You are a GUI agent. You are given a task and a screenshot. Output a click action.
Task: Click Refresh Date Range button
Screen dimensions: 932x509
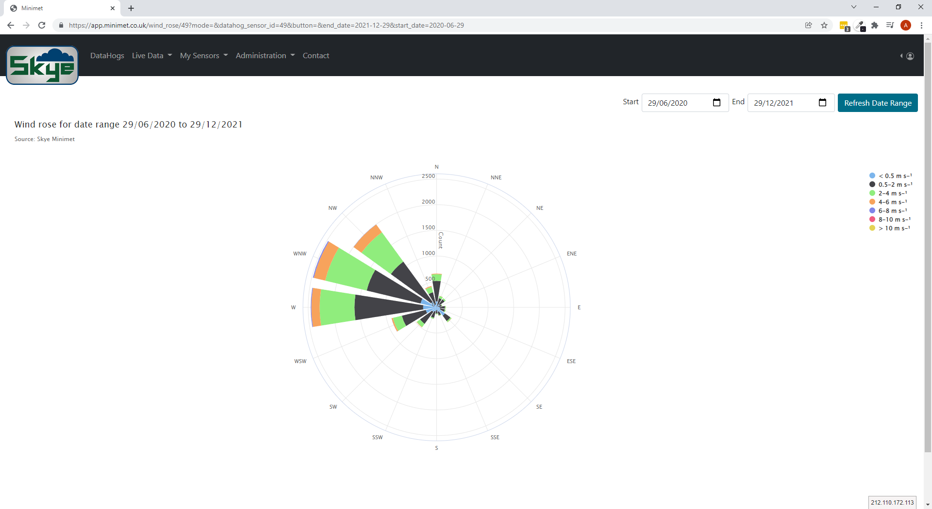(x=877, y=103)
